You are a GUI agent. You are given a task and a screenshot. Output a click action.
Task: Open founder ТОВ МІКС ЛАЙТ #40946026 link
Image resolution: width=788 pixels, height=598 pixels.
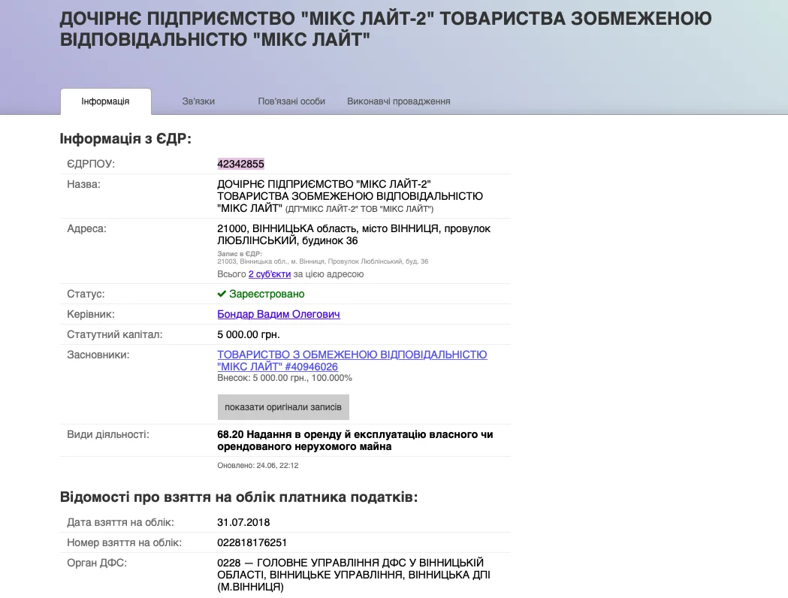point(352,361)
